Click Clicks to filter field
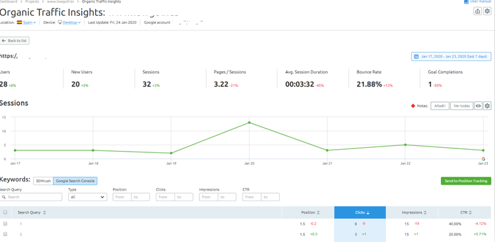This screenshot has height=242, width=495. tap(183, 197)
